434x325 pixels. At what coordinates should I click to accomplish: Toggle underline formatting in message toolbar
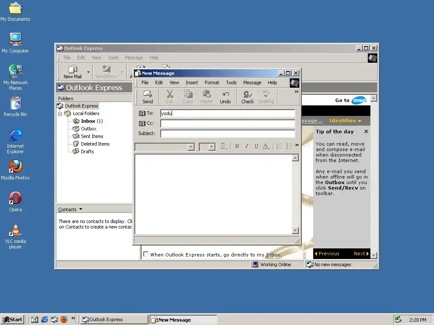(x=256, y=146)
